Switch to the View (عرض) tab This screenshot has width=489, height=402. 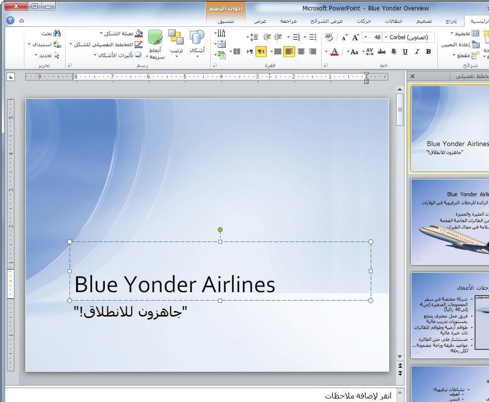(260, 21)
